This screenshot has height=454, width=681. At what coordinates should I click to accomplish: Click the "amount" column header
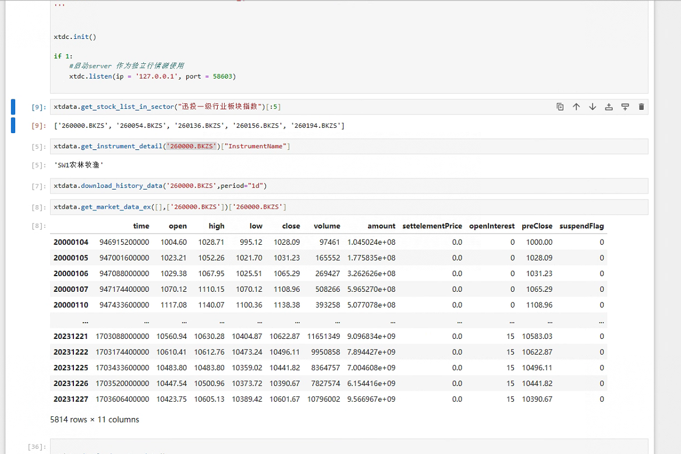pyautogui.click(x=381, y=226)
